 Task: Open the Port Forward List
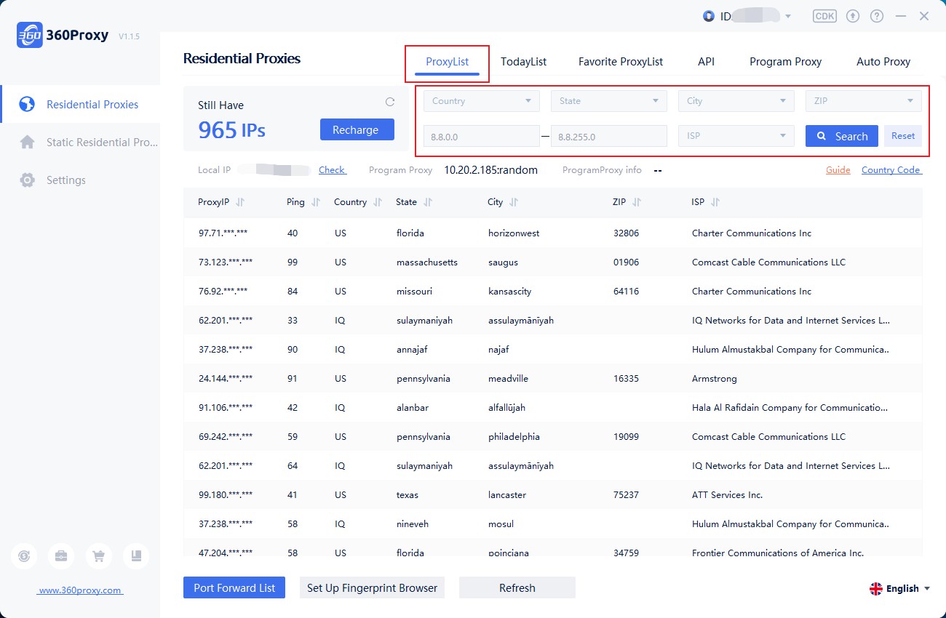pyautogui.click(x=234, y=587)
